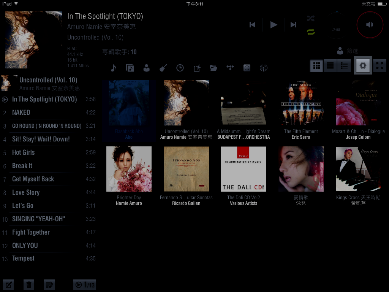The height and width of the screenshot is (292, 389).
Task: Expand view to full screen
Action: [380, 66]
